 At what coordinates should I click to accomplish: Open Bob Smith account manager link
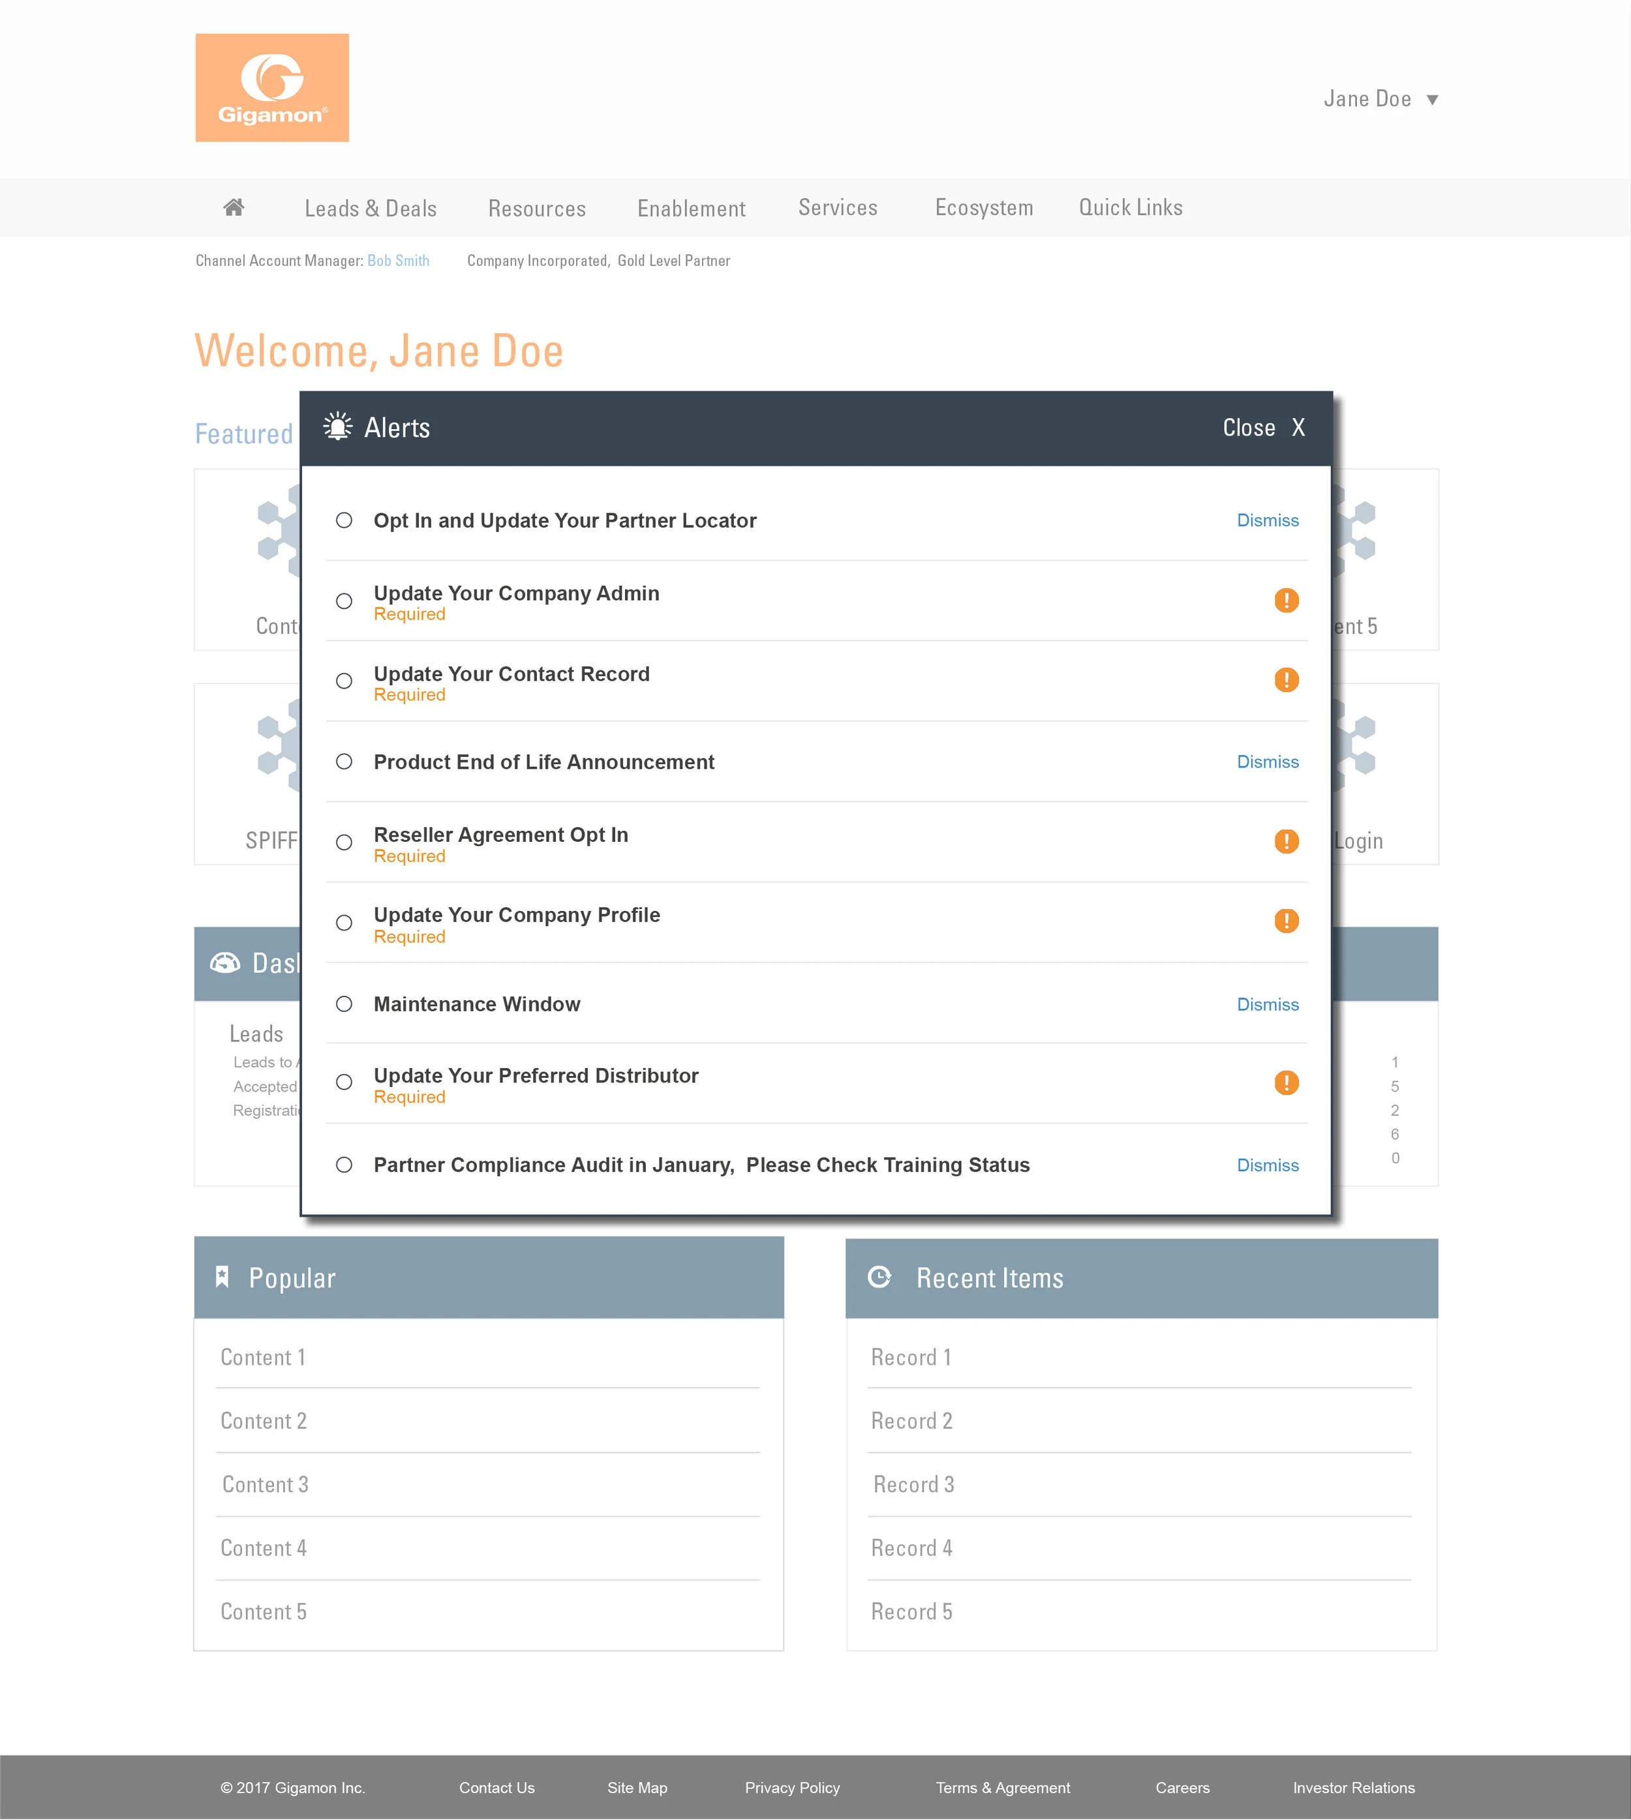[398, 261]
